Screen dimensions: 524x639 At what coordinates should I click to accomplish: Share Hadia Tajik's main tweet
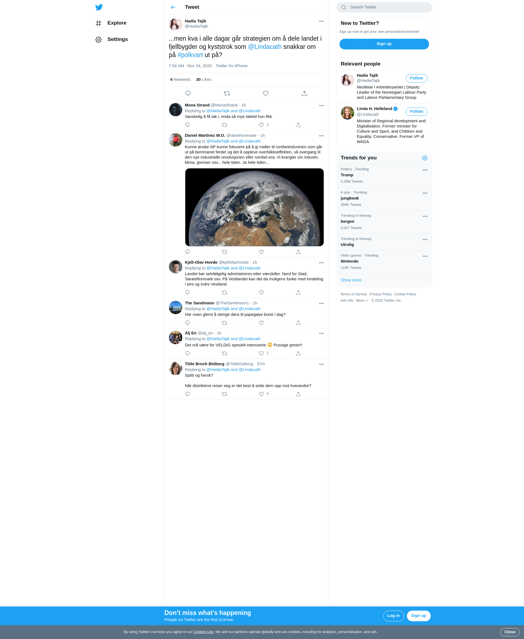click(x=304, y=93)
